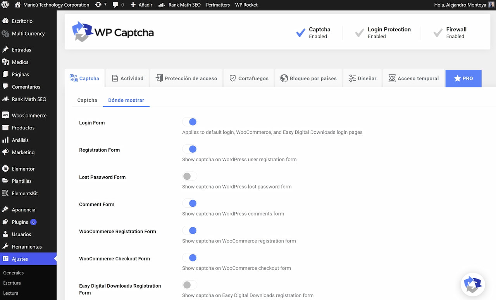Disable the Comment Form captcha toggle
The width and height of the screenshot is (496, 300).
(189, 203)
